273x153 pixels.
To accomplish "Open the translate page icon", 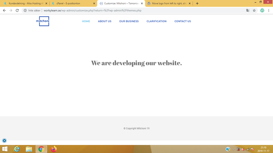I will pos(248,10).
